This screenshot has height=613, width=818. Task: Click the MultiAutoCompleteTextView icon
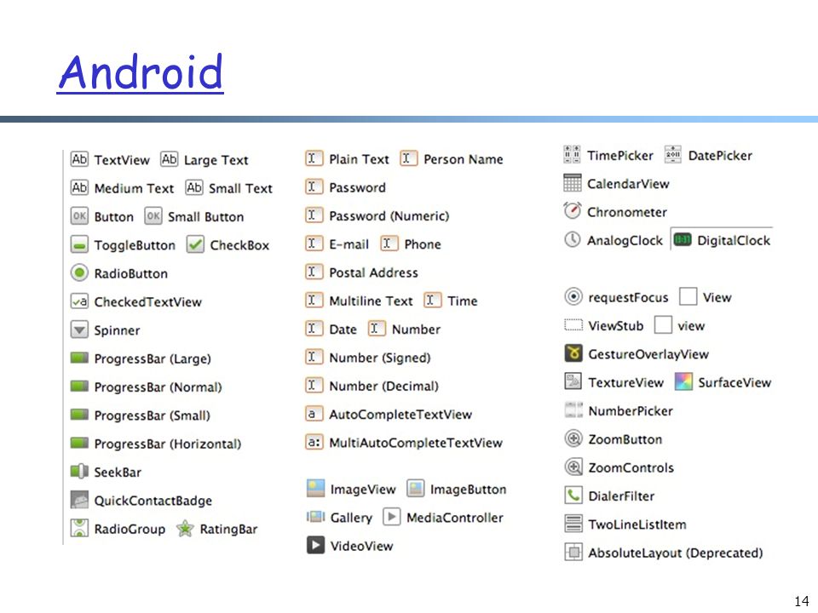click(x=314, y=442)
